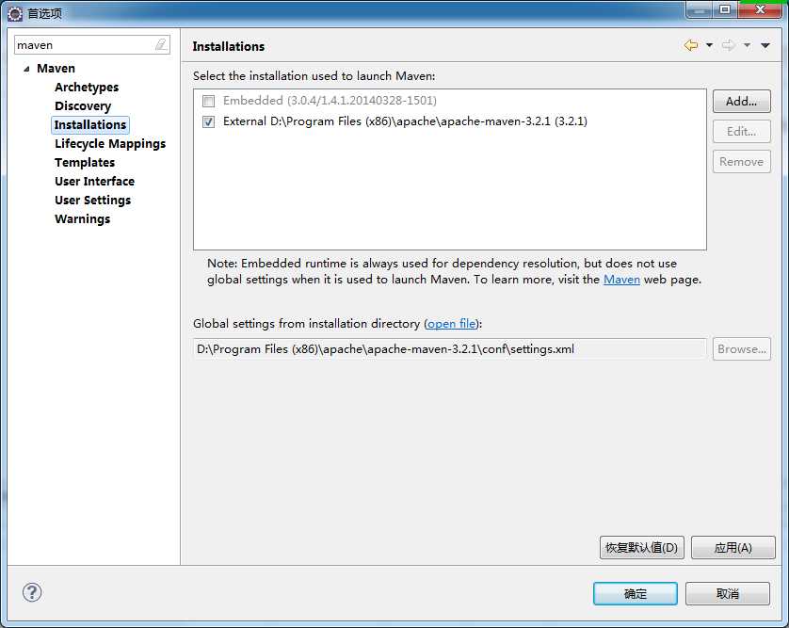Check the Embedded installation checkbox
The image size is (789, 628).
[x=208, y=101]
